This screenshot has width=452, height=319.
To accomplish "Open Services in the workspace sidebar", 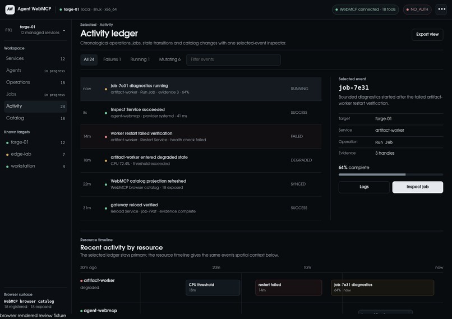I will coord(35,58).
